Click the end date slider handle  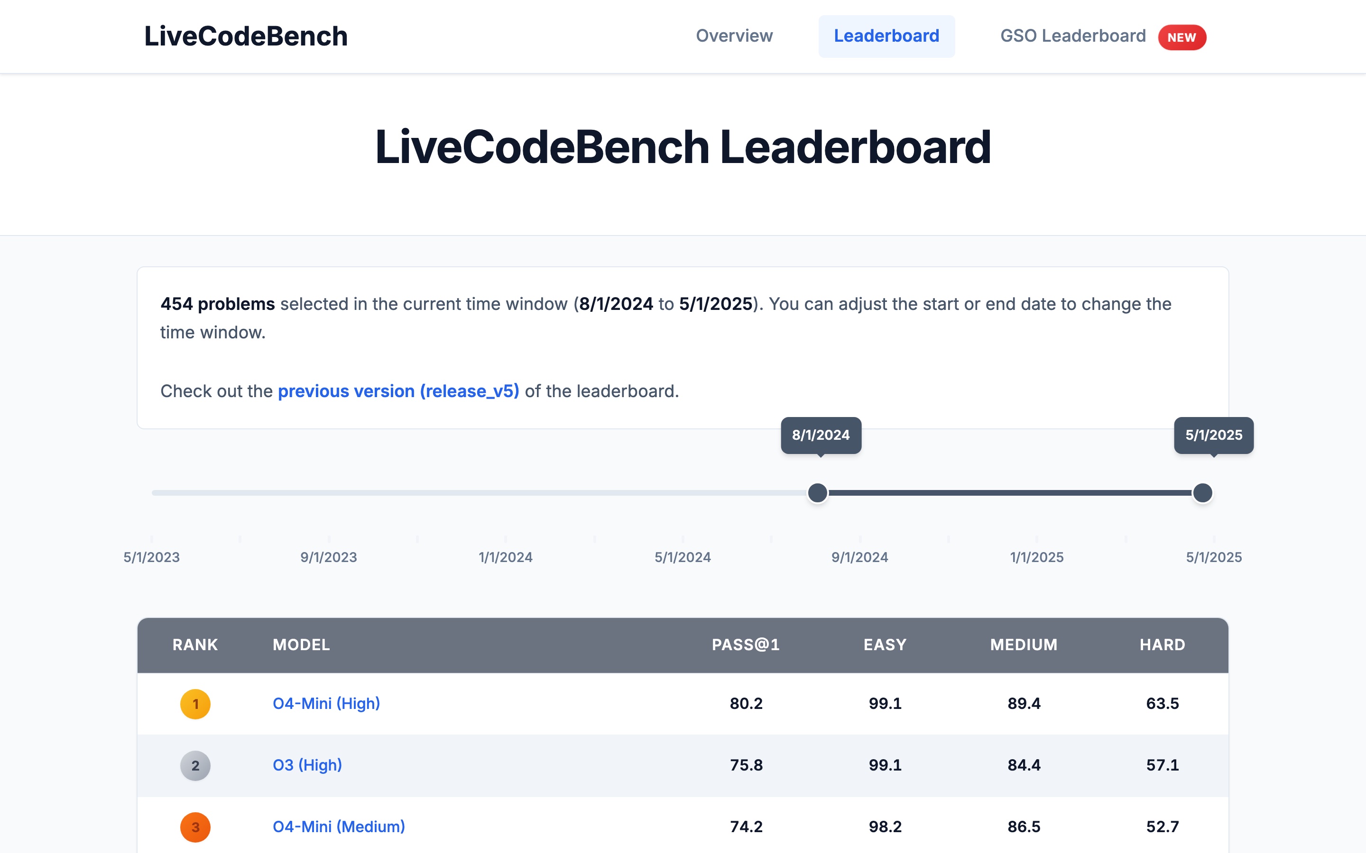click(1202, 492)
